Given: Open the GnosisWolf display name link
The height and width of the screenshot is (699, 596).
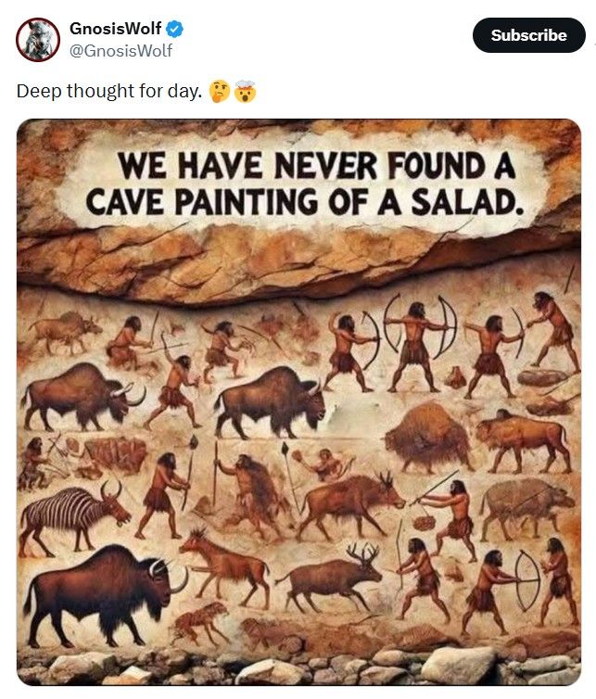Looking at the screenshot, I should [116, 29].
